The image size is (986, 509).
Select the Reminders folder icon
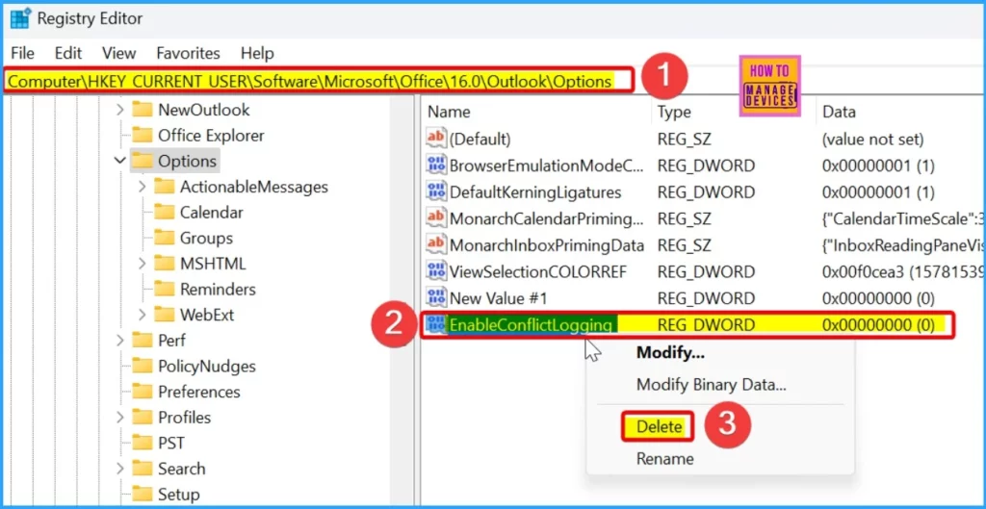pos(164,289)
